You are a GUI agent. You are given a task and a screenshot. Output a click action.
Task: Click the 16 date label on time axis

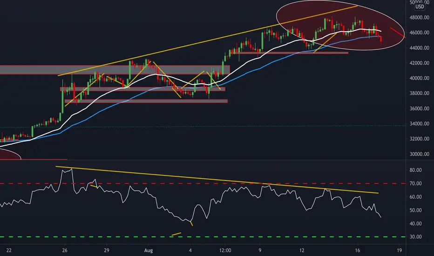point(358,250)
